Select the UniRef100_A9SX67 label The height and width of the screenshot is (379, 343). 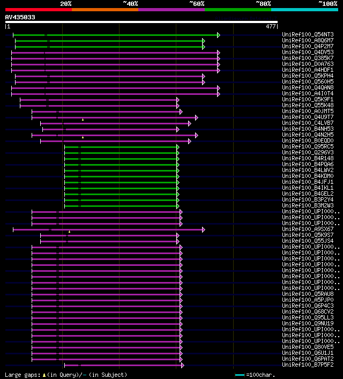(308, 229)
